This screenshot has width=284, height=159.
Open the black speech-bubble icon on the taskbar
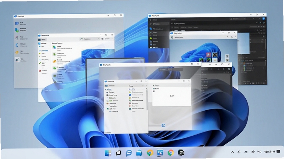pyautogui.click(x=118, y=153)
